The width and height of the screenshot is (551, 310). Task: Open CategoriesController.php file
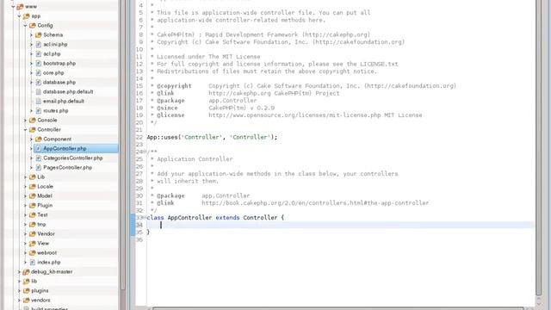tap(72, 158)
